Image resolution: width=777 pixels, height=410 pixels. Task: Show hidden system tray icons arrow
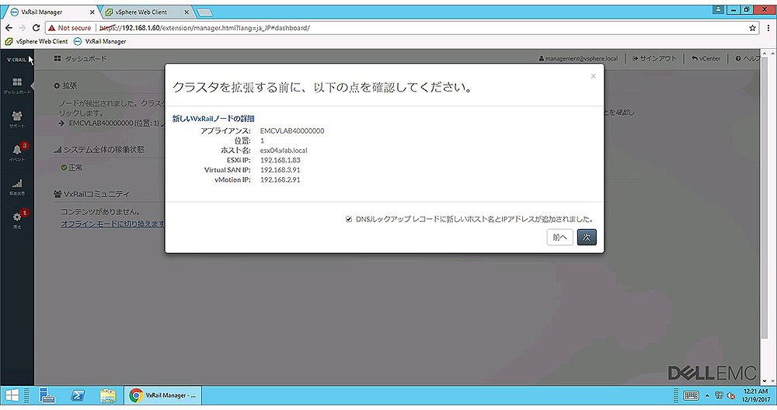click(x=707, y=396)
